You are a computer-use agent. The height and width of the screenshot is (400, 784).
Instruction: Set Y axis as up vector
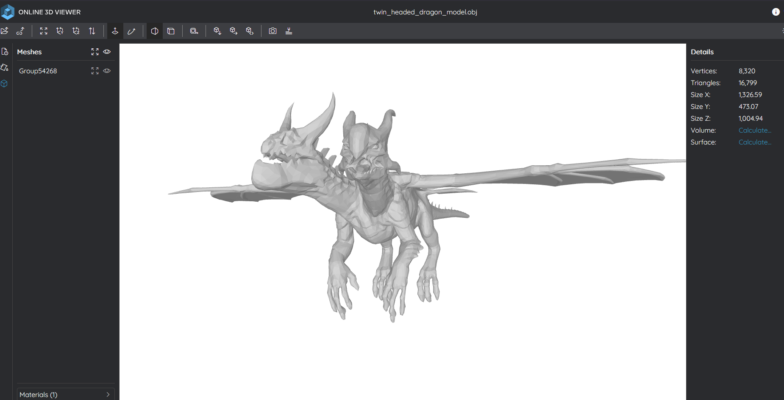coord(60,31)
